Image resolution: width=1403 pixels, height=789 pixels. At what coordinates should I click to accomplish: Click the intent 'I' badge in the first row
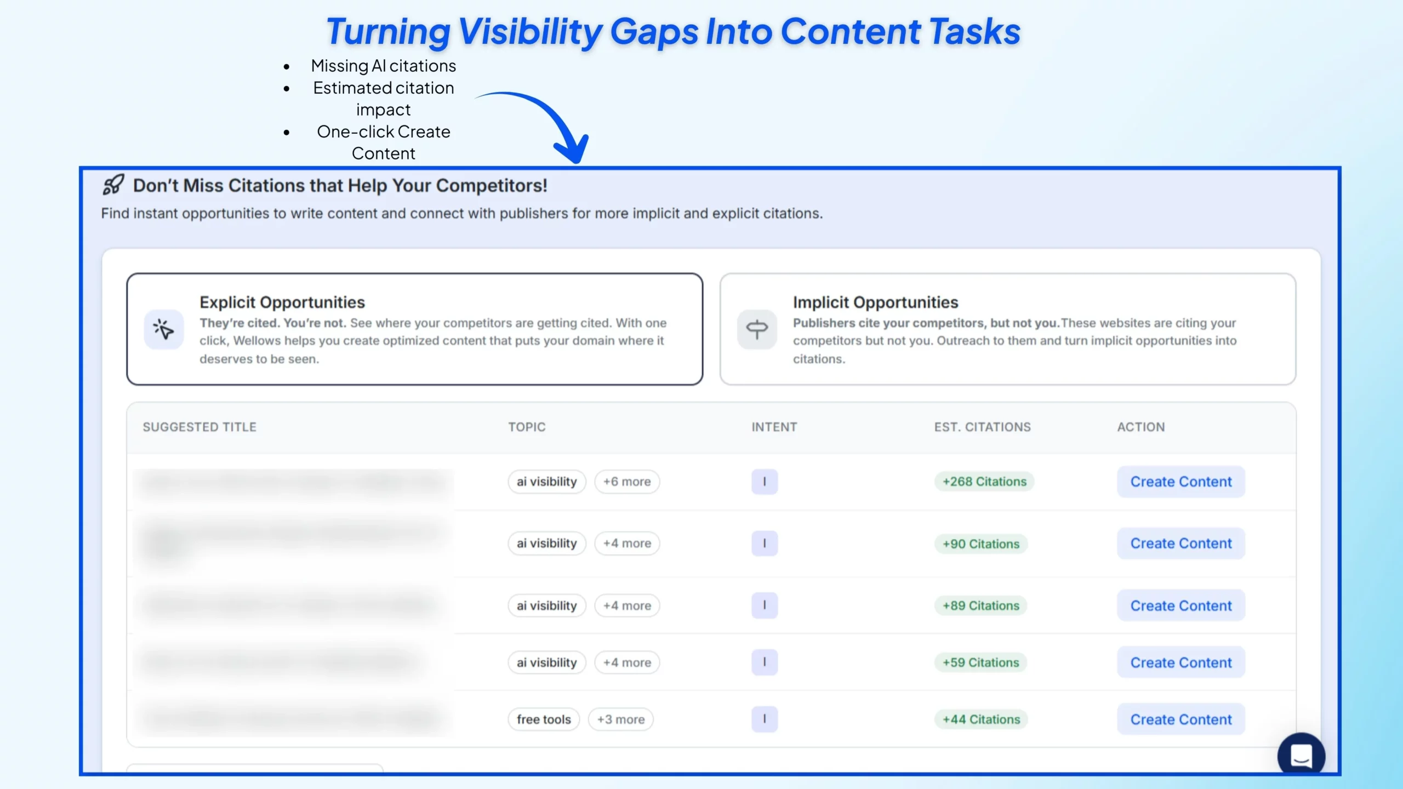[x=764, y=482]
